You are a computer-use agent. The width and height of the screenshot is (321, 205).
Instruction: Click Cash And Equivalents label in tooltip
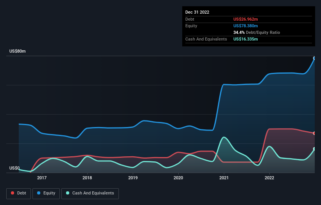tap(206, 39)
